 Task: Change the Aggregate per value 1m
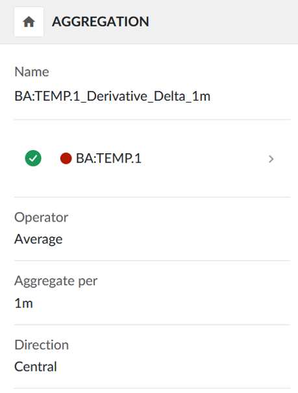(x=24, y=303)
